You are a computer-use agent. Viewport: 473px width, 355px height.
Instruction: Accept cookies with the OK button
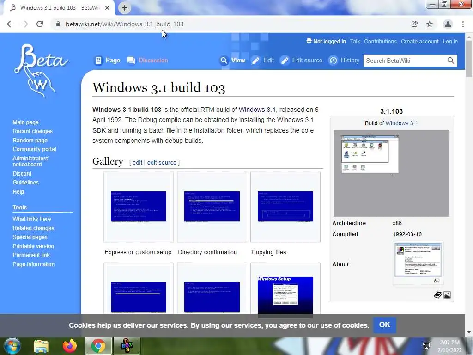[385, 325]
